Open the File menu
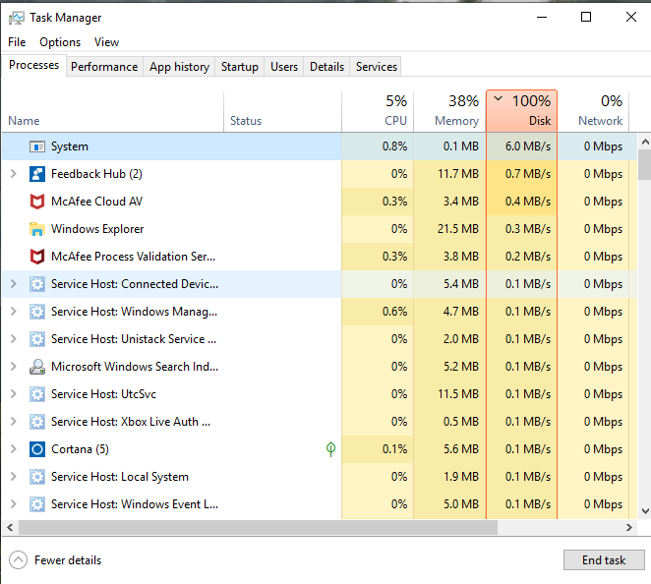The width and height of the screenshot is (651, 584). (17, 42)
